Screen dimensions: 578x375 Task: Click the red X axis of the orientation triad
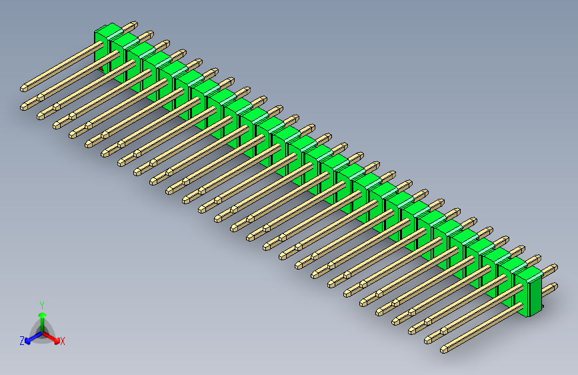(x=51, y=338)
